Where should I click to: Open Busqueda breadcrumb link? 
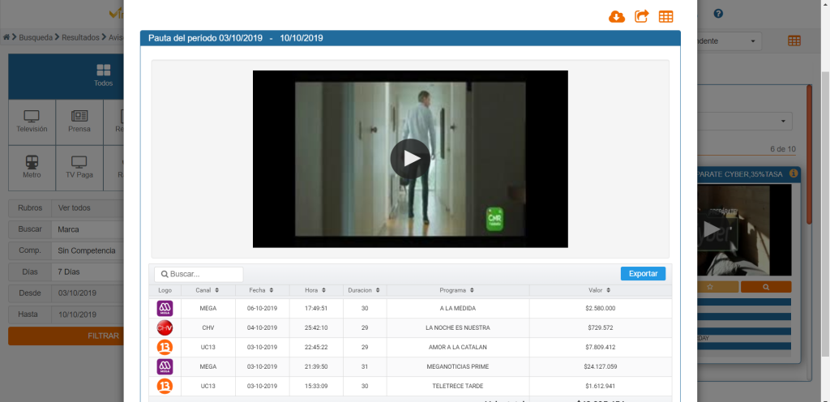coord(36,37)
